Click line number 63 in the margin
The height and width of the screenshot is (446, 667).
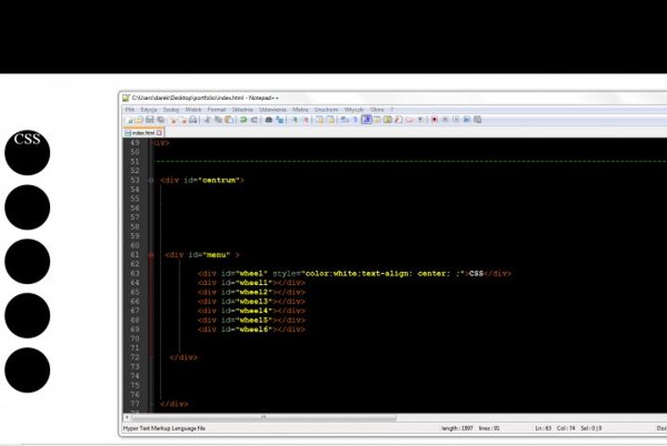click(135, 274)
